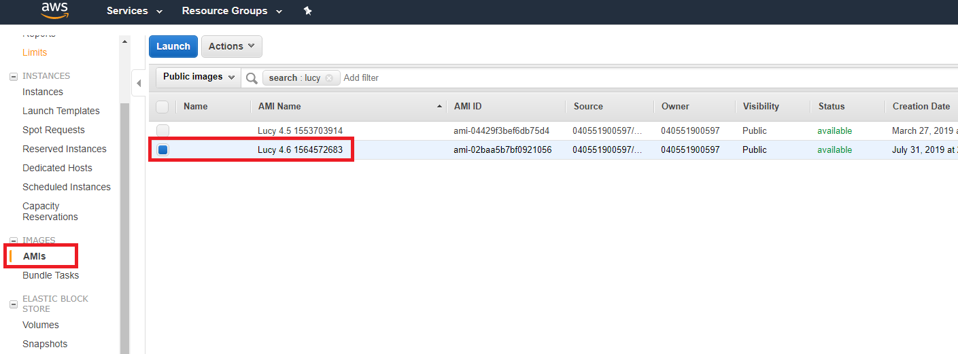958x354 pixels.
Task: Sort by AMI Name column header
Action: [279, 107]
